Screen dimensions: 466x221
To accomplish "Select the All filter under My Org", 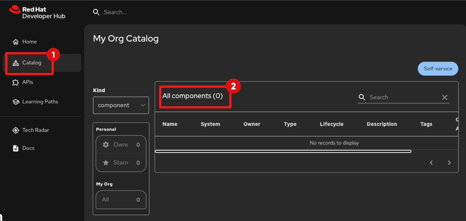I will tap(121, 200).
